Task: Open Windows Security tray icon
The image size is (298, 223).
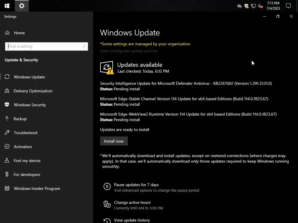Action: click(x=246, y=6)
